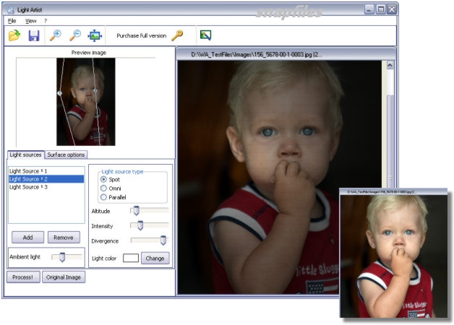
Task: Open the File menu
Action: 12,21
